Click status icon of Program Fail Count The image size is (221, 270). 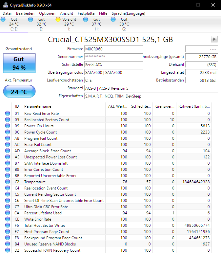8,138
